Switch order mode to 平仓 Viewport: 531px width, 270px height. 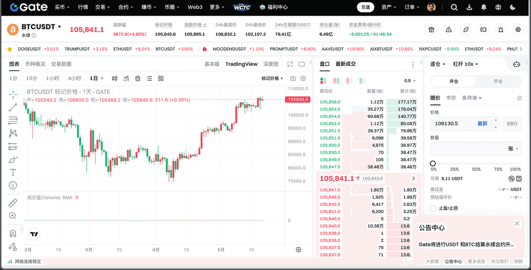point(498,82)
